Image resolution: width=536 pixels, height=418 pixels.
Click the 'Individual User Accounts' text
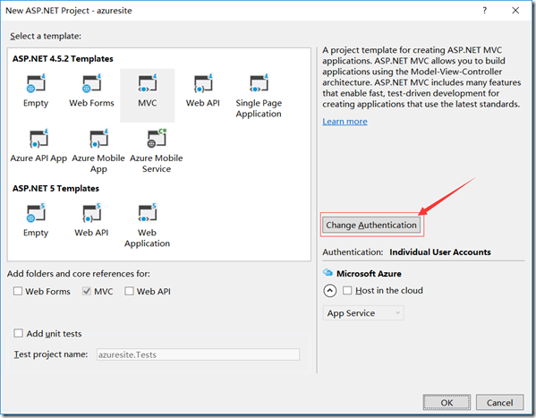tap(440, 252)
